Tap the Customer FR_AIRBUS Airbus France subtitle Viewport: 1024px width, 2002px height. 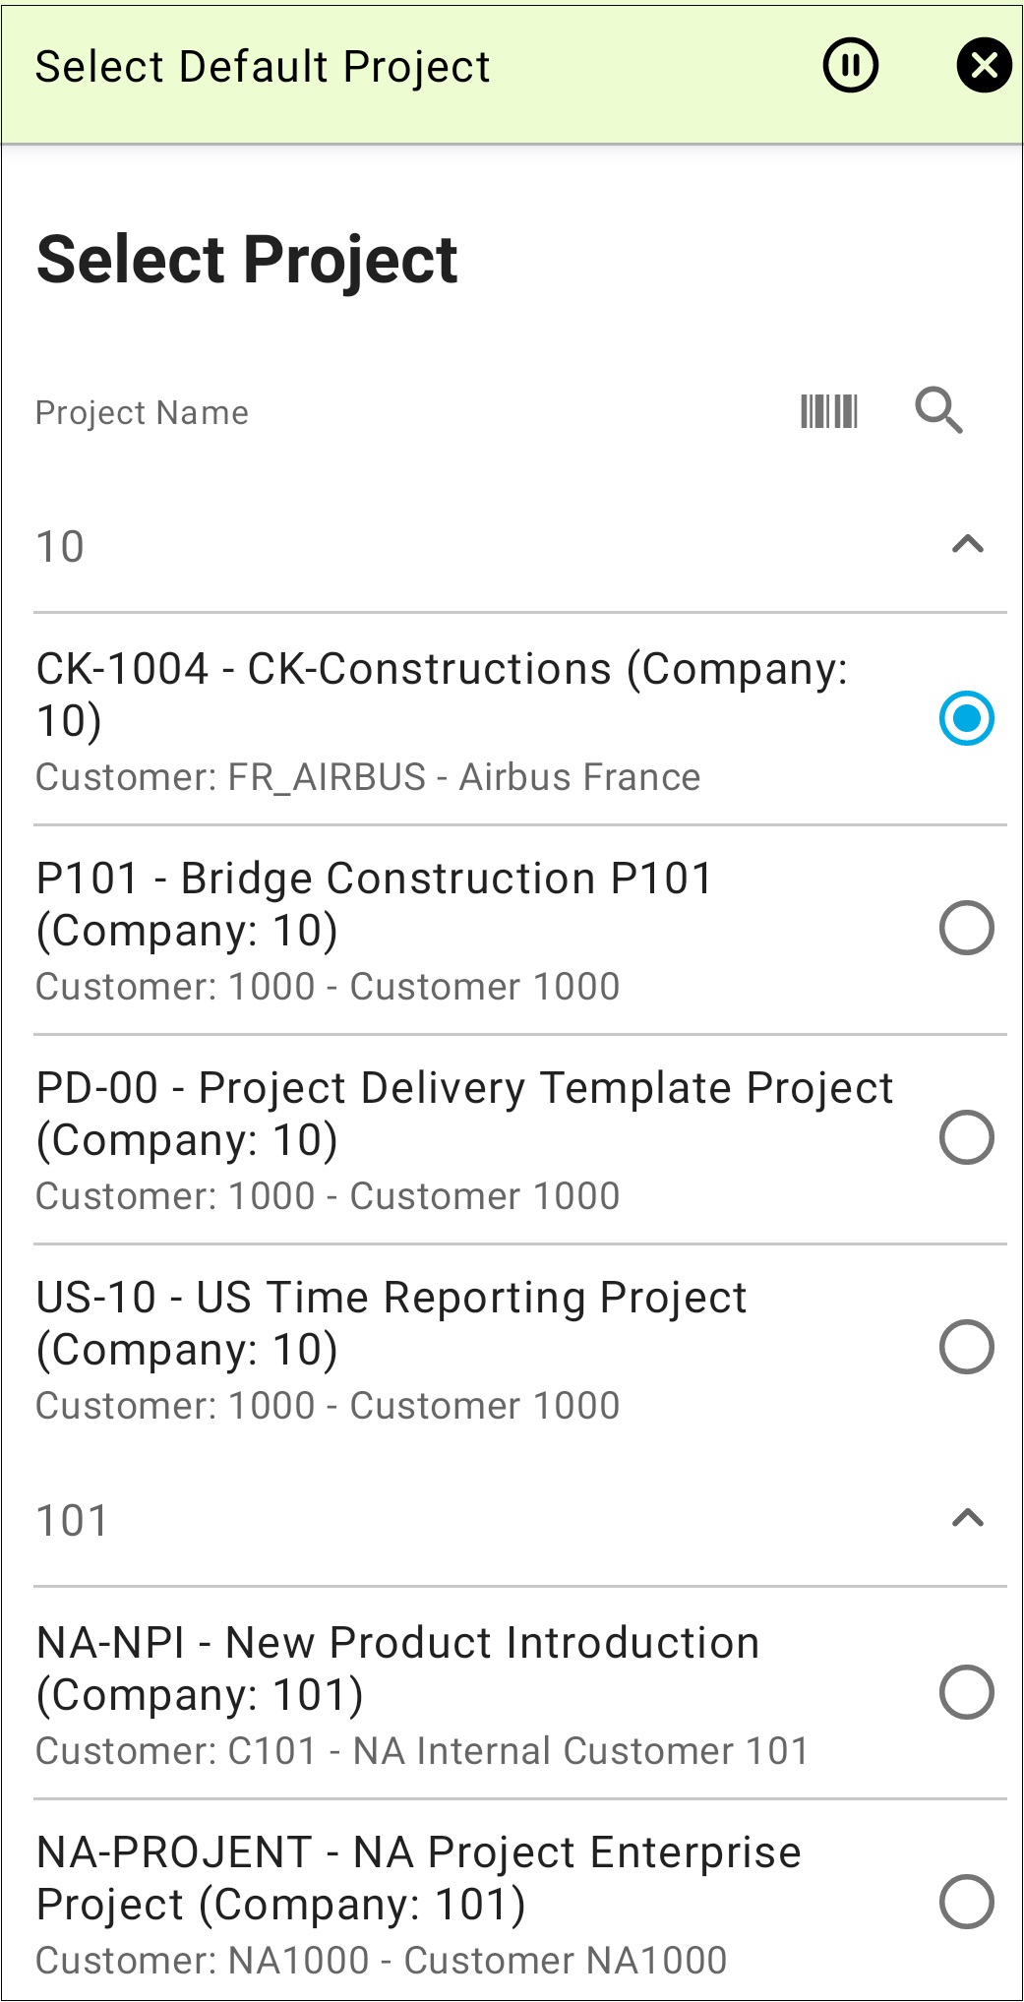tap(368, 777)
